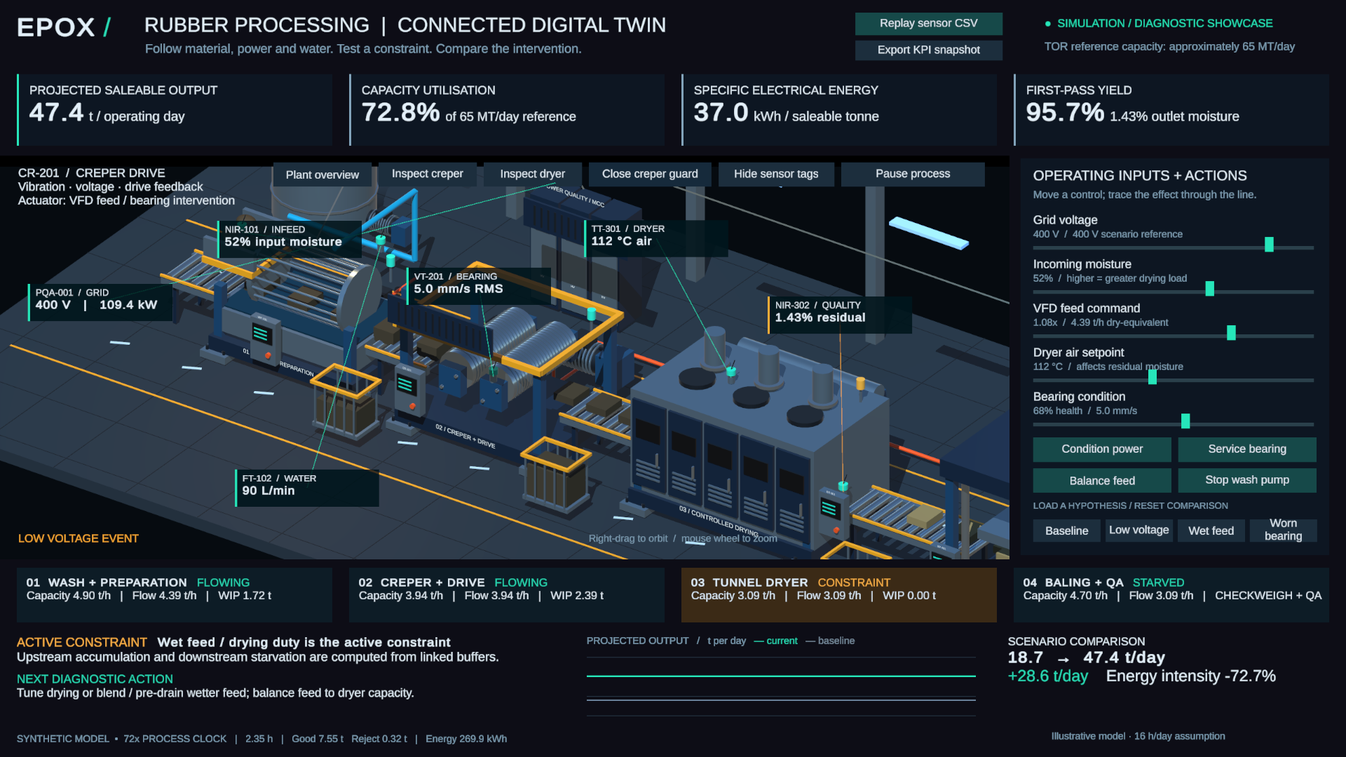Click the NIR-302 quality residual tag
The width and height of the screenshot is (1346, 757).
839,313
